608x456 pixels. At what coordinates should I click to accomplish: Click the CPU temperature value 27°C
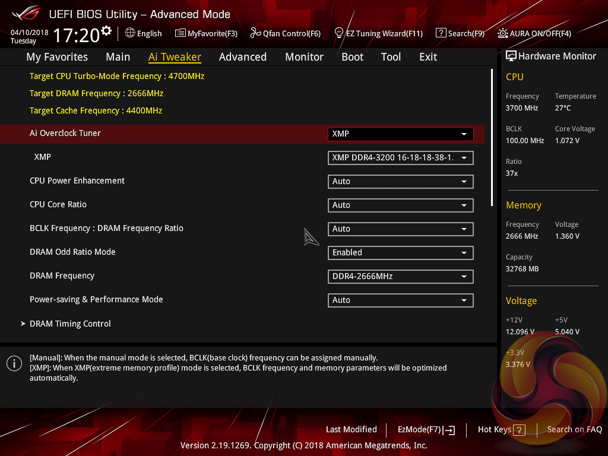click(x=563, y=108)
